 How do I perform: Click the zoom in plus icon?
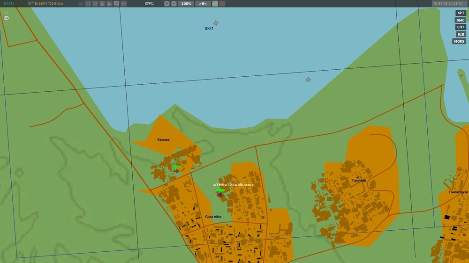tap(166, 4)
